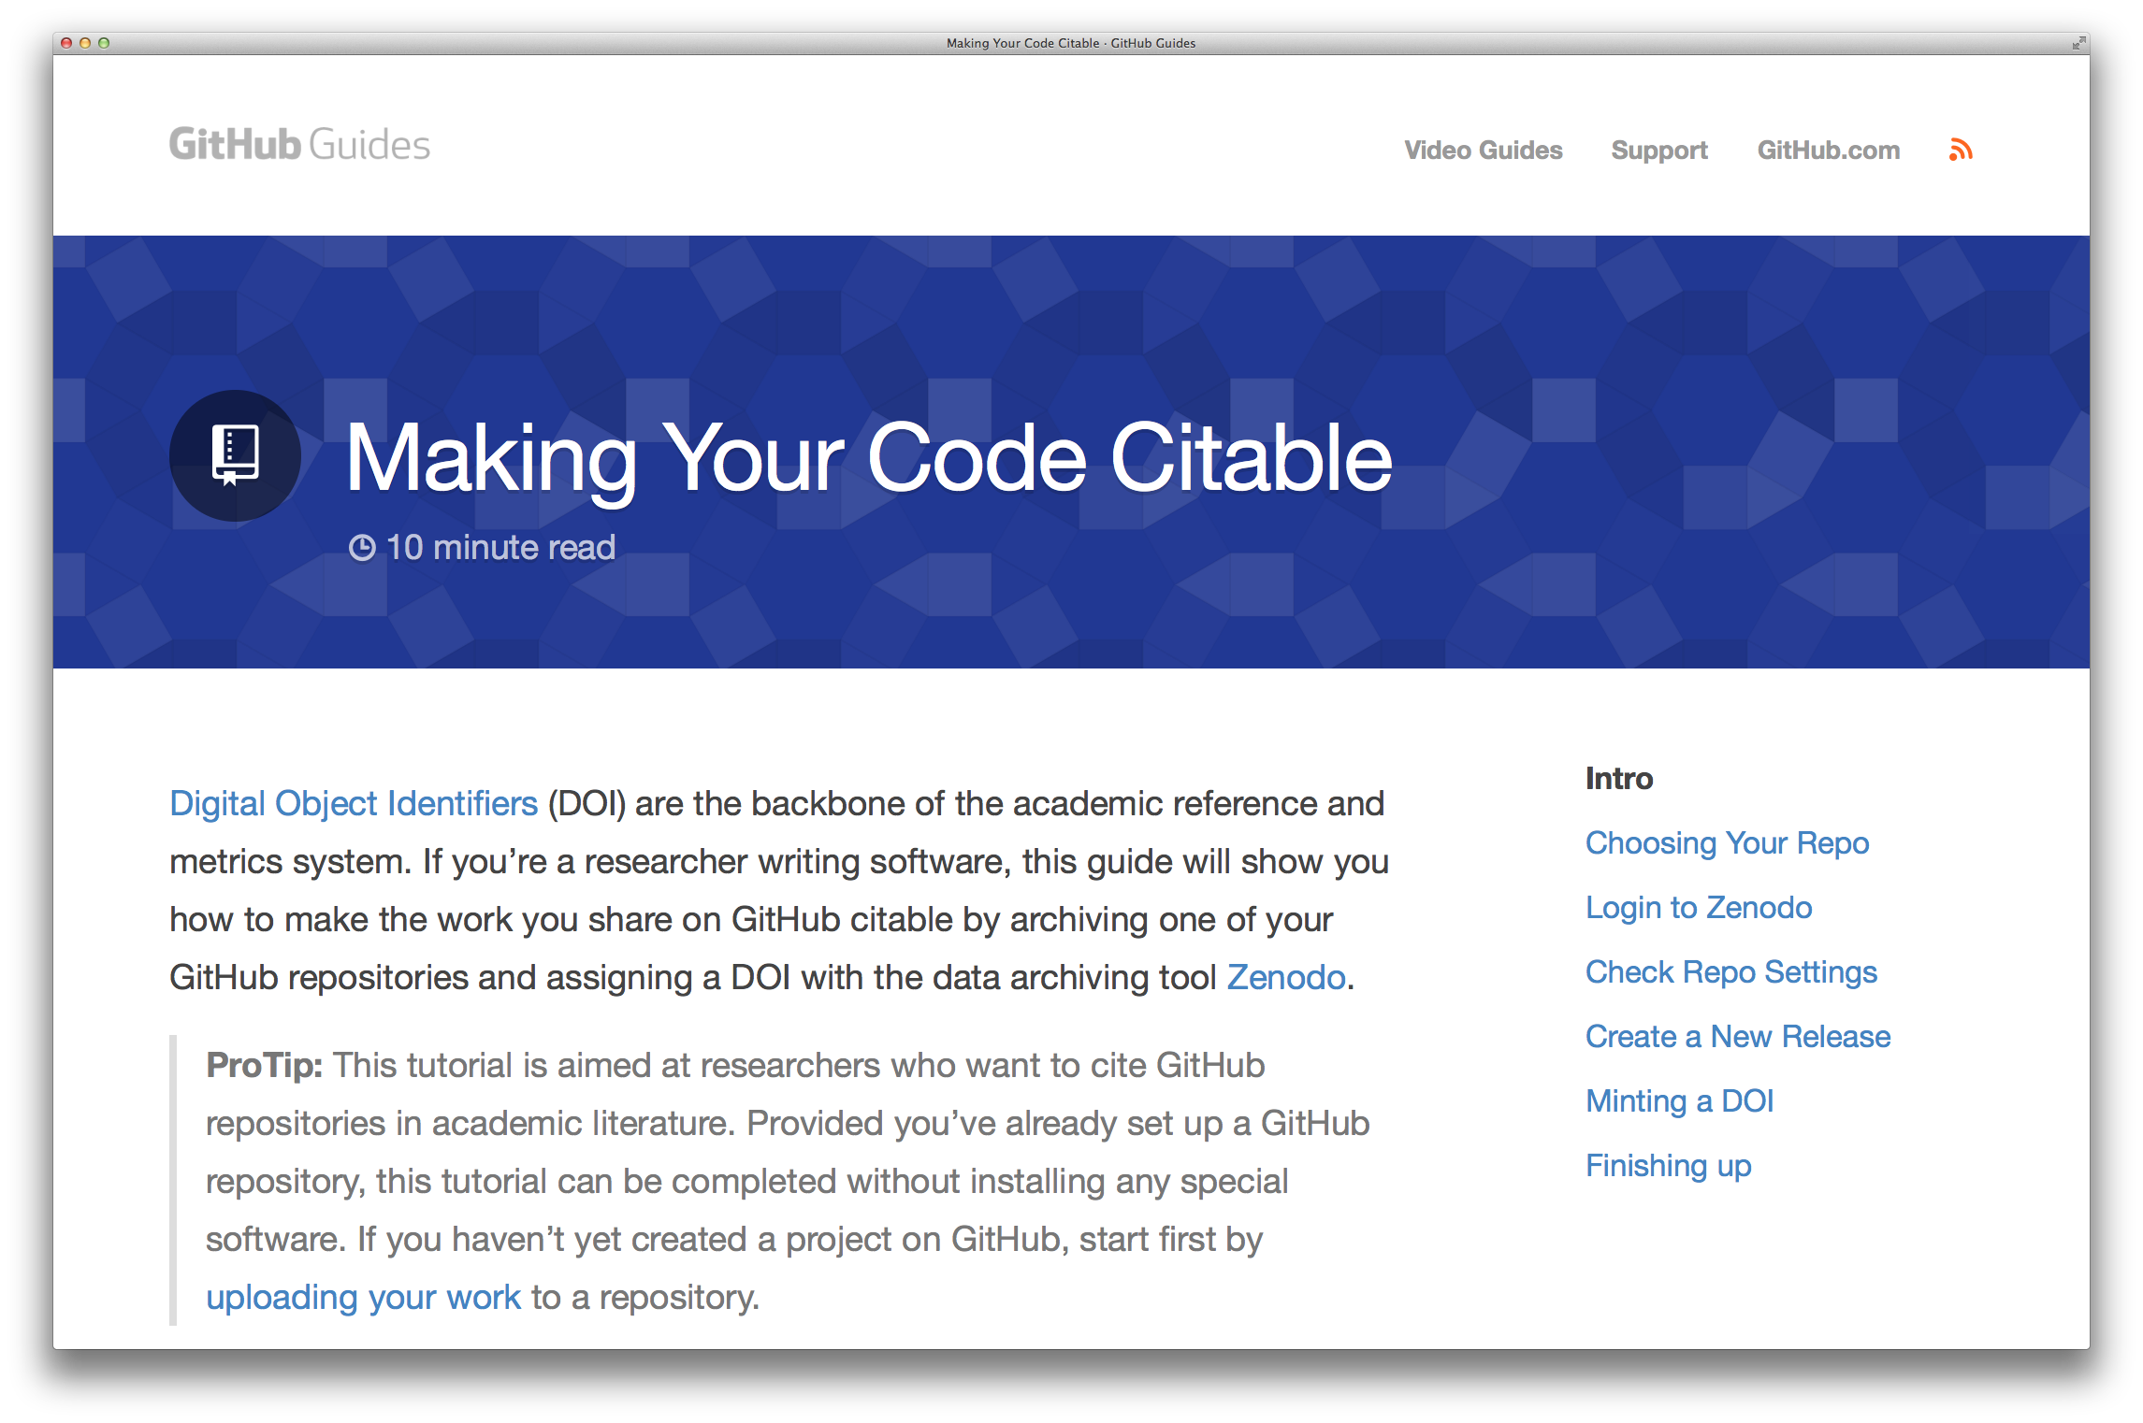The height and width of the screenshot is (1423, 2143).
Task: Open Video Guides navigation link
Action: [x=1476, y=148]
